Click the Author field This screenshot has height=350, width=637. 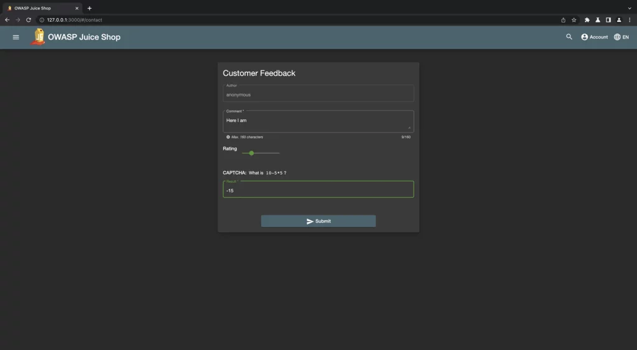click(318, 93)
